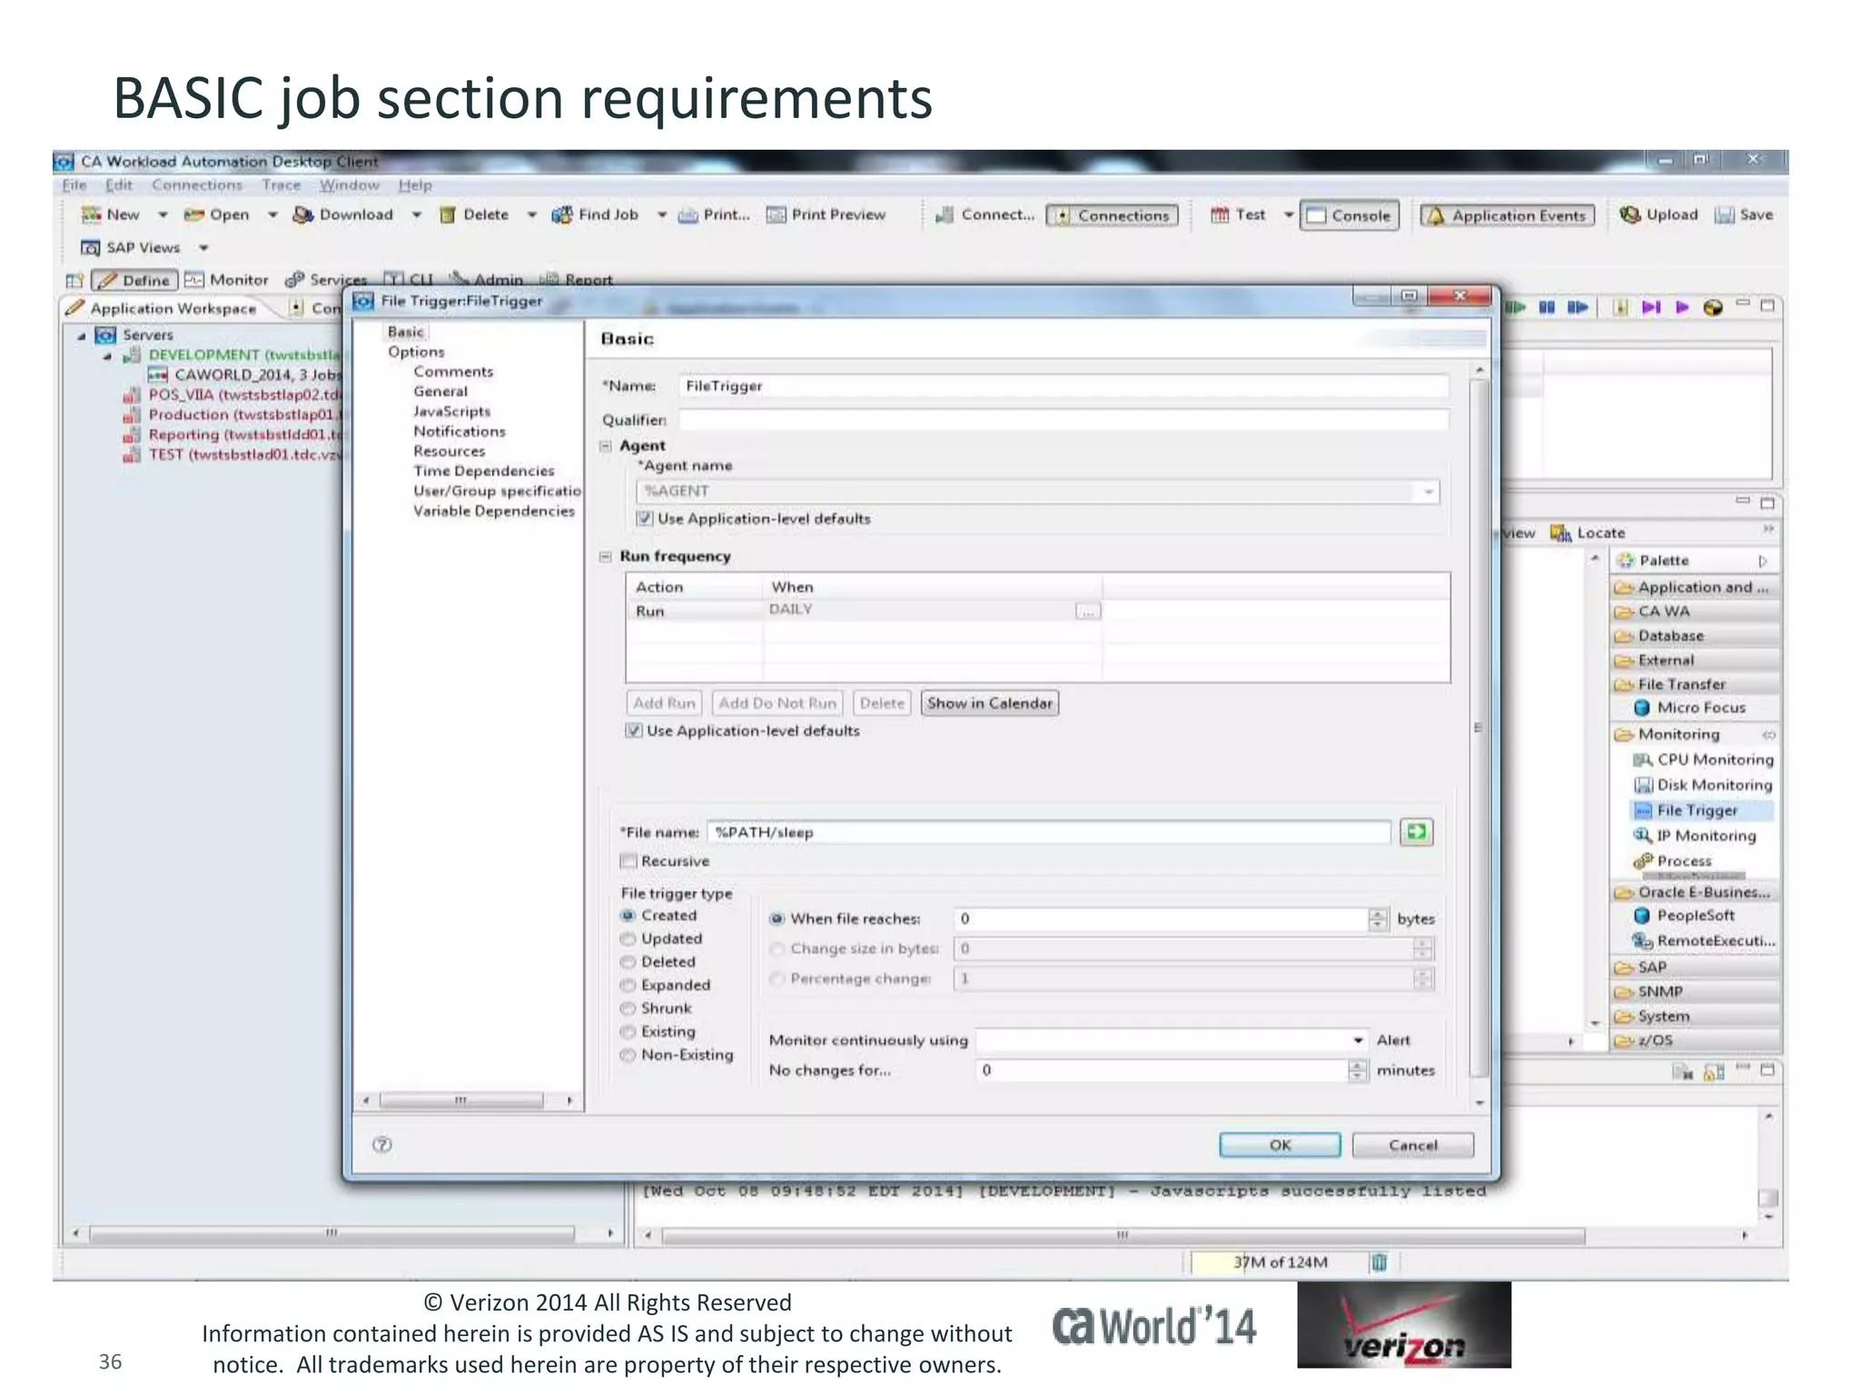Click the Qualifier input field
This screenshot has width=1860, height=1395.
click(x=1064, y=420)
